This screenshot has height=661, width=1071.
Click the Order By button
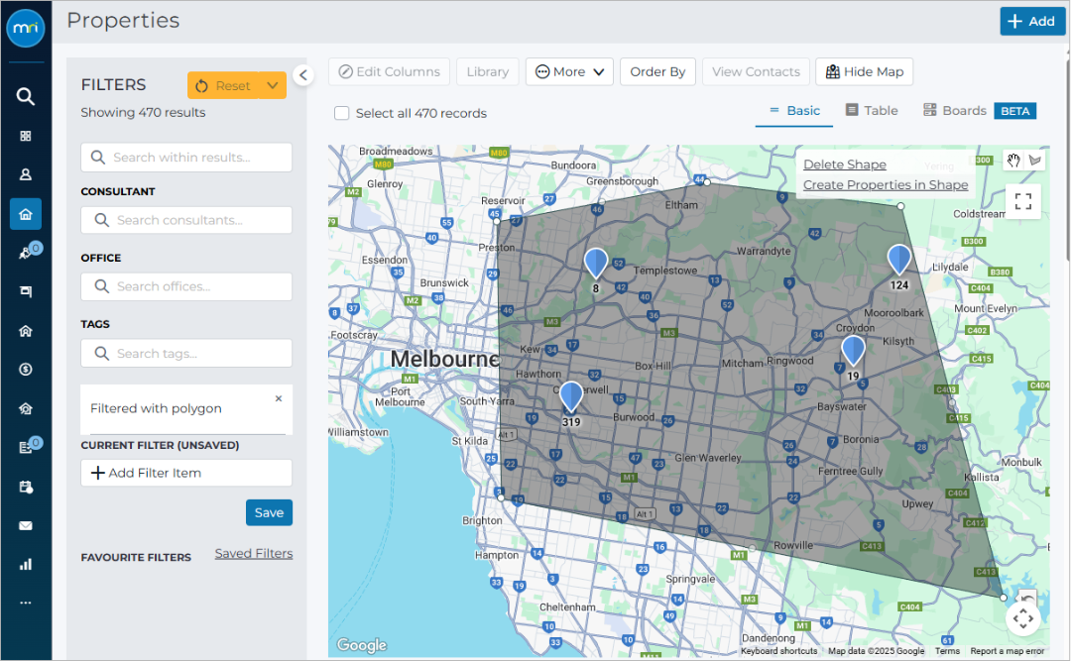click(657, 71)
